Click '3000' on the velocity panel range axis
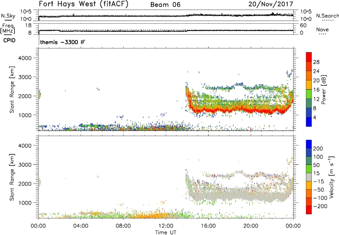The width and height of the screenshot is (339, 235). (x=25, y=165)
